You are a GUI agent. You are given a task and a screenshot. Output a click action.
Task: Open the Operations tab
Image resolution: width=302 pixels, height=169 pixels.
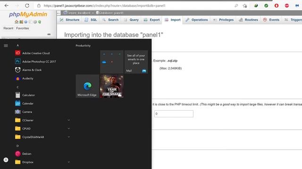197,20
